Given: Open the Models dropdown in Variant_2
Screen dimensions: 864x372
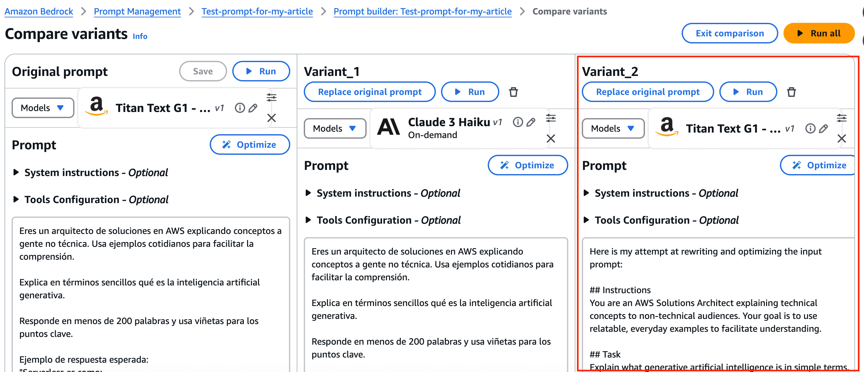Looking at the screenshot, I should [612, 128].
